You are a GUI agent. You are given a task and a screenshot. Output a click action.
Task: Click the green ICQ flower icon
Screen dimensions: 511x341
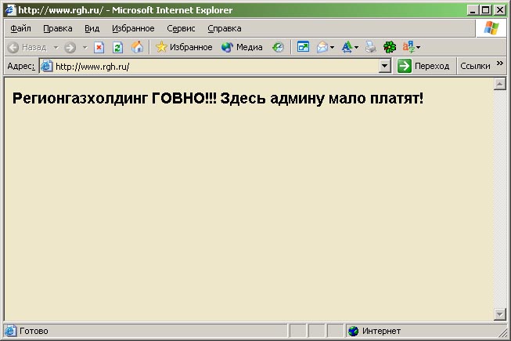[x=389, y=47]
